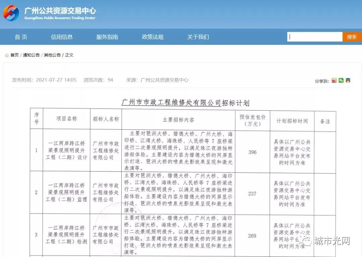Share the article via WeChat icon

pyautogui.click(x=341, y=80)
